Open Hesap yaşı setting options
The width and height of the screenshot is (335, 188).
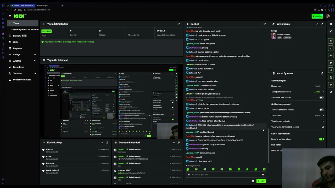click(x=298, y=86)
